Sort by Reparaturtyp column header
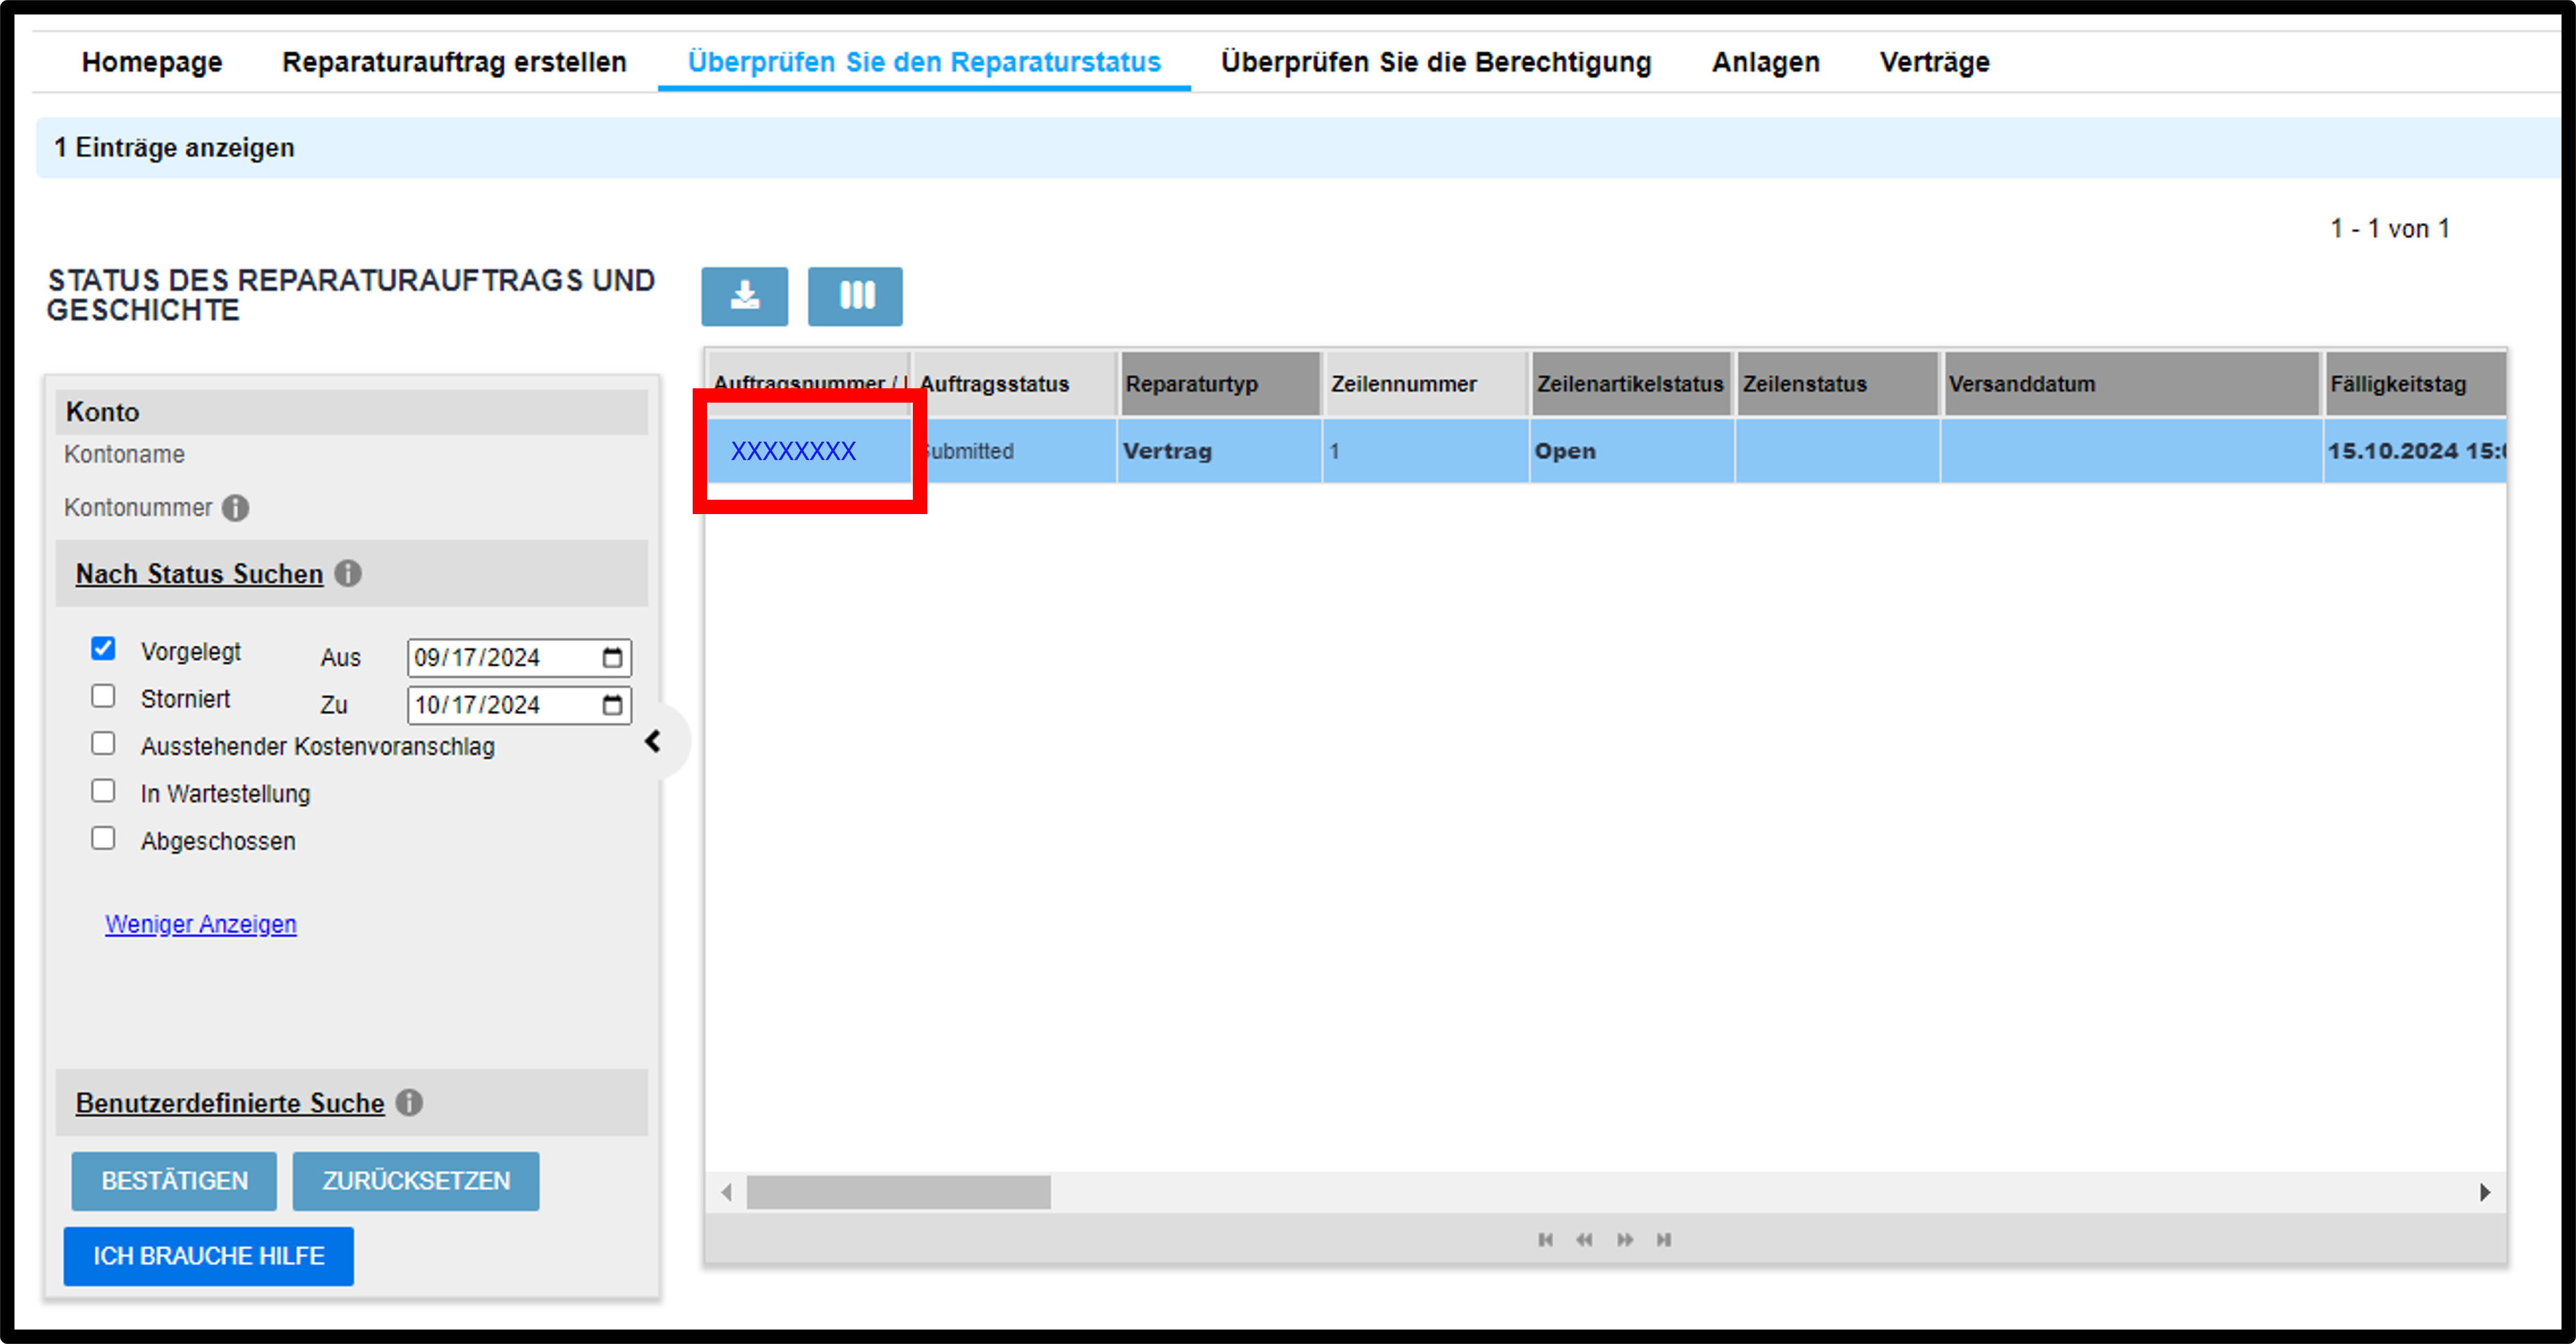 (1221, 384)
